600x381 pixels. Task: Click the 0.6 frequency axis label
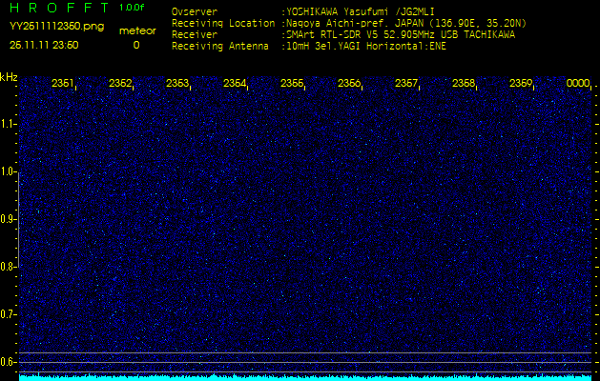coord(9,361)
